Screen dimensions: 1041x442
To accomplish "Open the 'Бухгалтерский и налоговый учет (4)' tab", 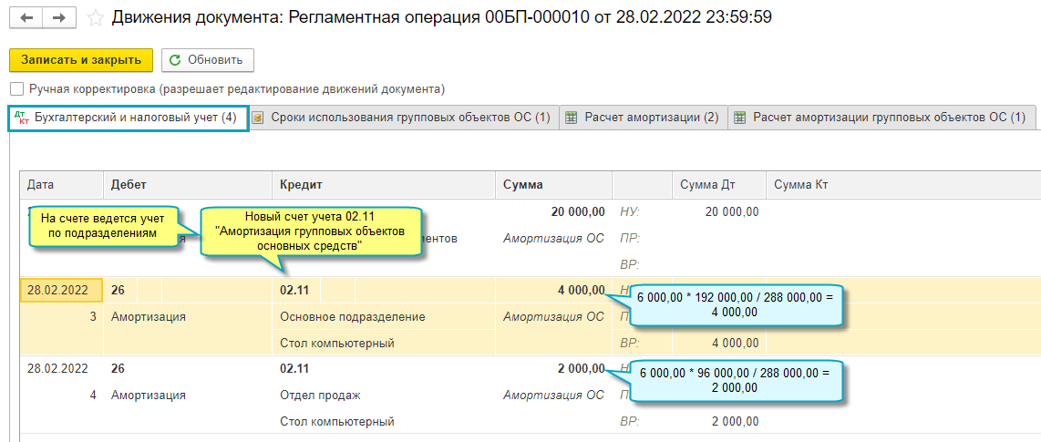I will coord(129,118).
